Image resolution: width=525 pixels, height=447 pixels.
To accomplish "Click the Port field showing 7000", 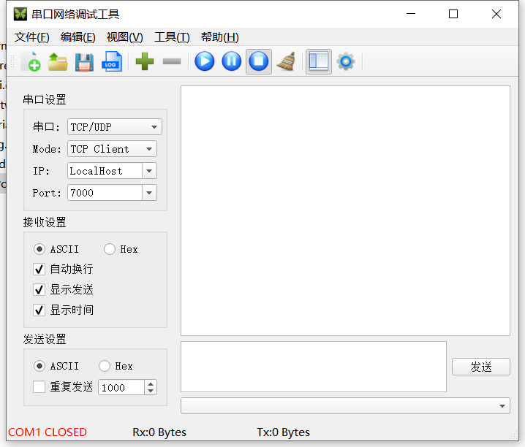I will (x=105, y=193).
